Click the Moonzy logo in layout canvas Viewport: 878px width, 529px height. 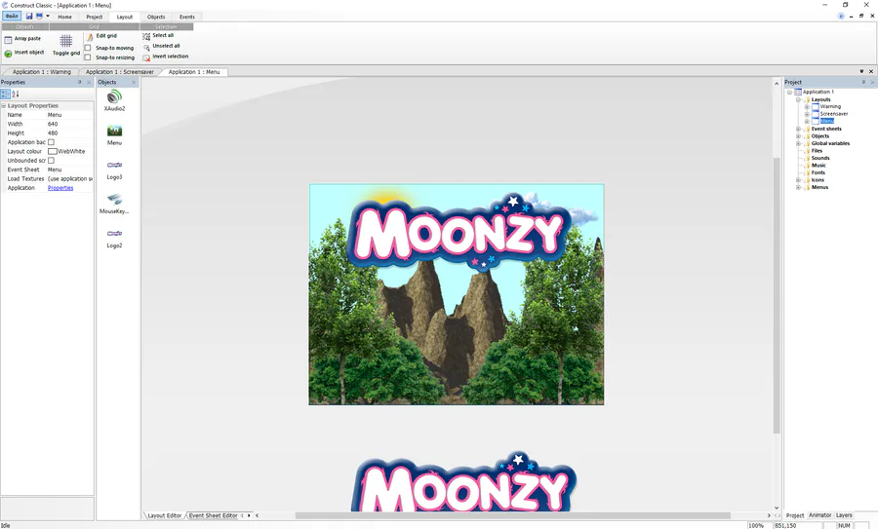point(460,232)
